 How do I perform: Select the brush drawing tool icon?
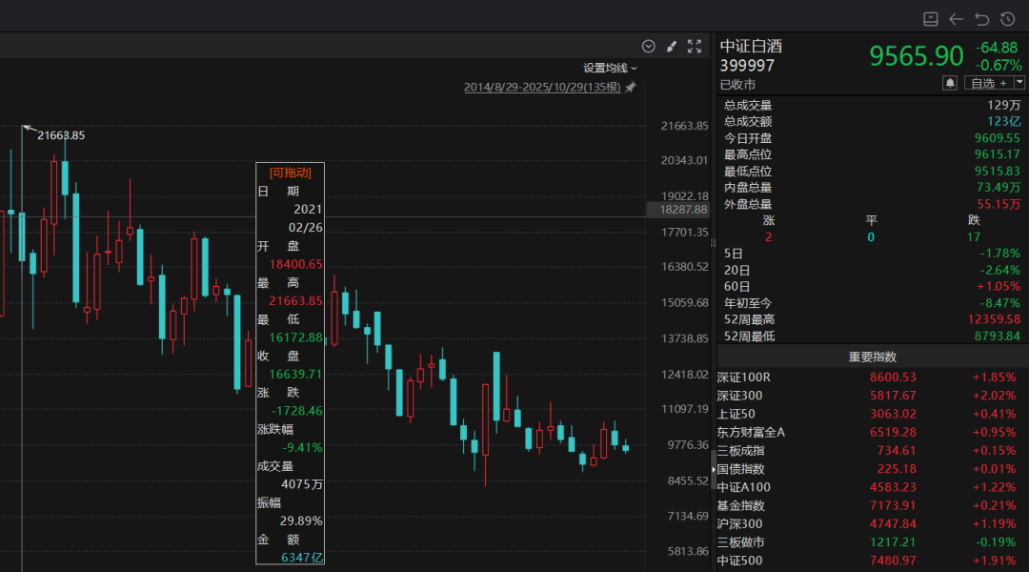[672, 46]
